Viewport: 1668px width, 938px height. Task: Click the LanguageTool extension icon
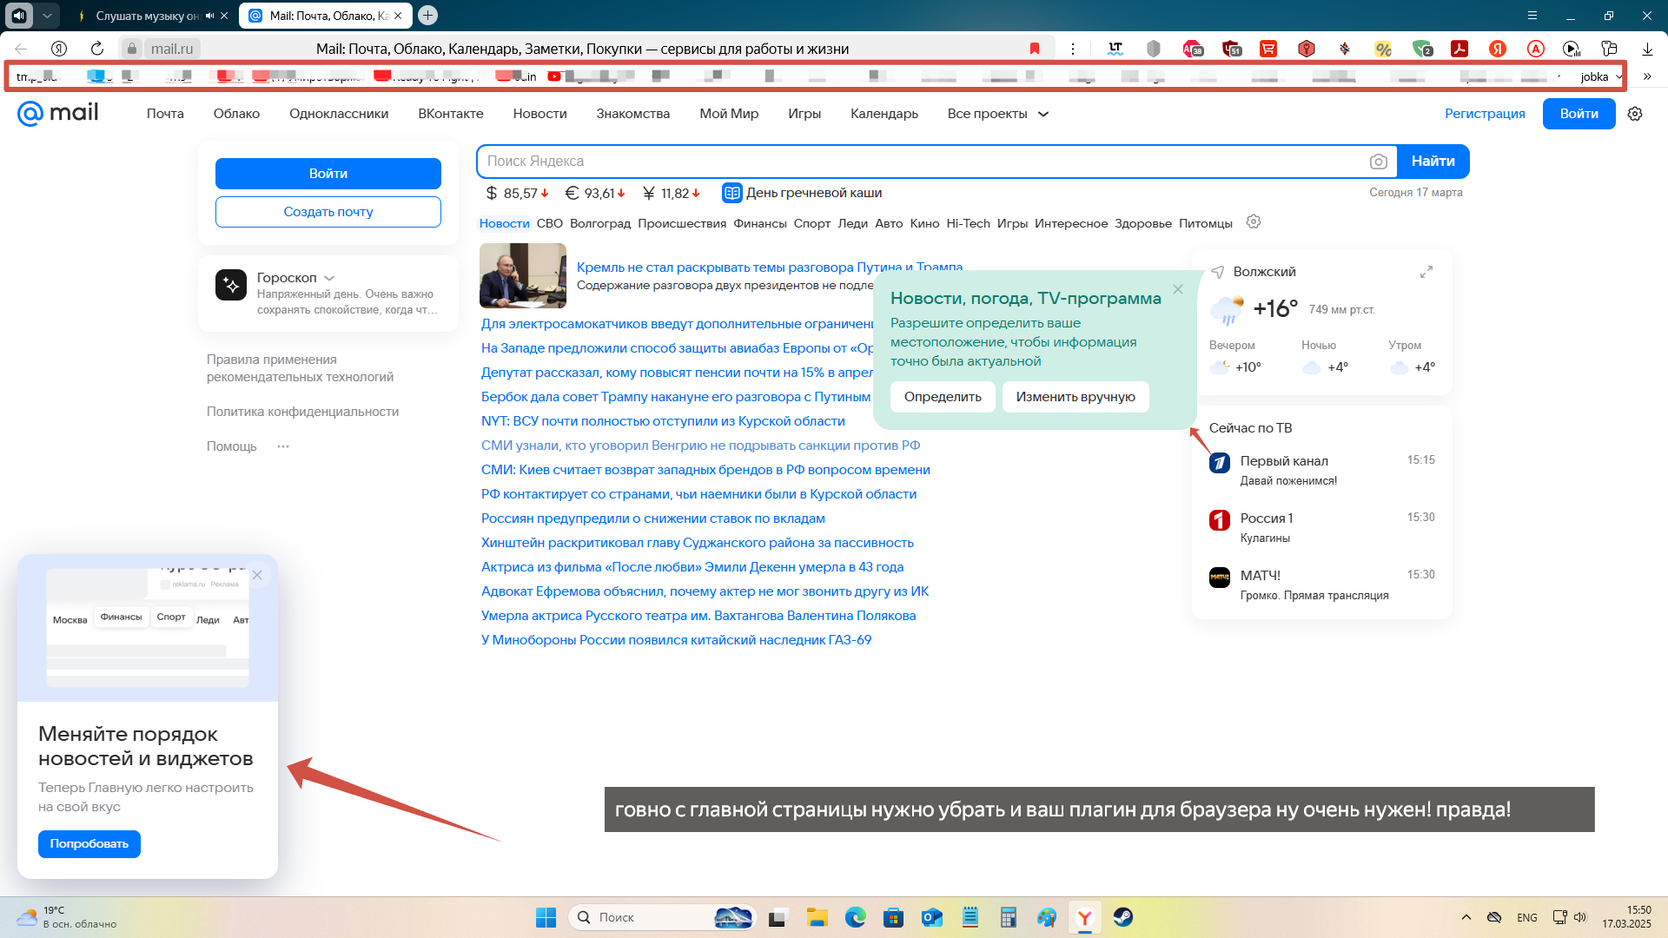click(1115, 49)
